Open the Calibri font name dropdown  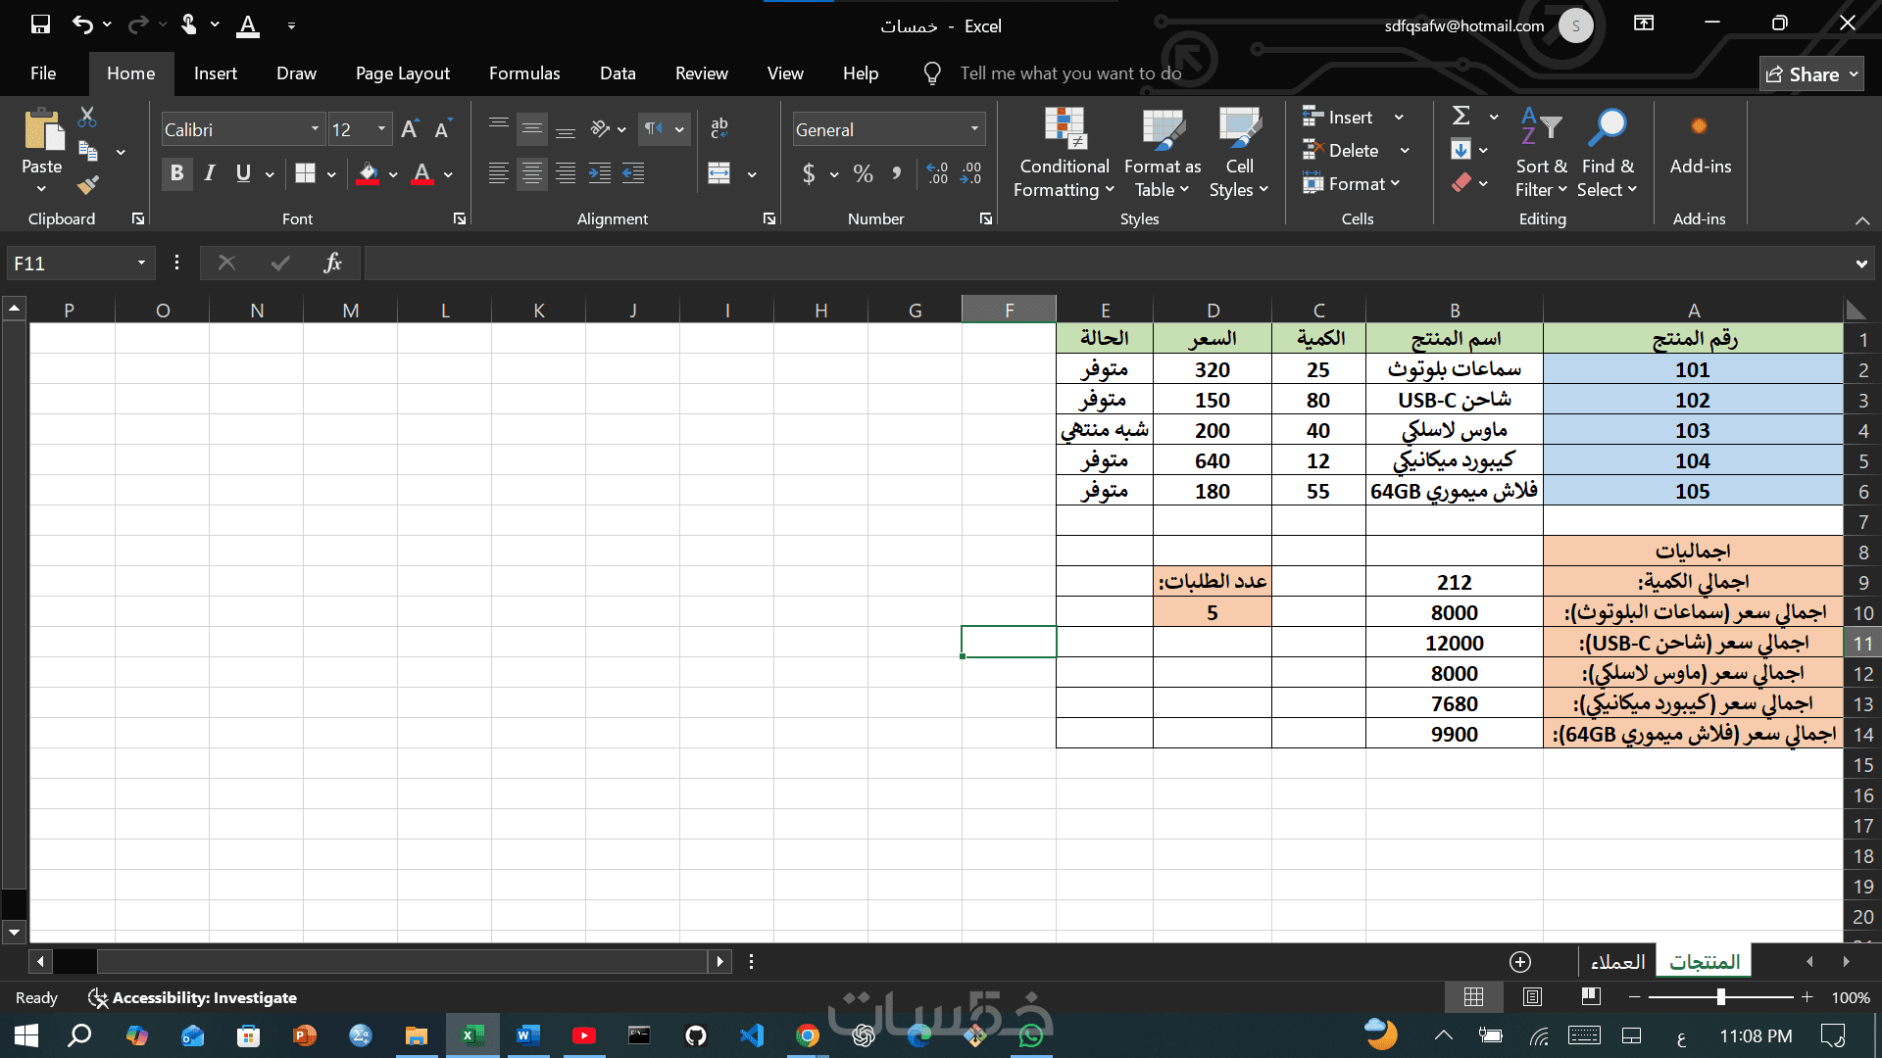tap(316, 129)
